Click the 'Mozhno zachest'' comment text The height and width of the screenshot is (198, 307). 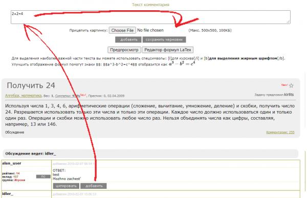pos(67,179)
